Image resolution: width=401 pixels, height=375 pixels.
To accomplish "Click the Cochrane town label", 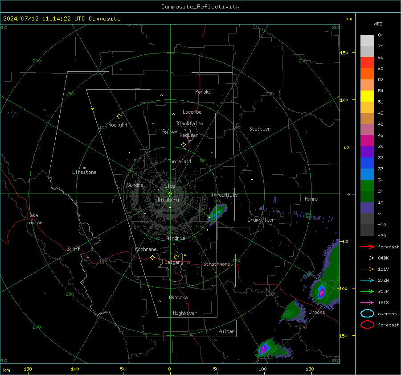I will pos(146,249).
